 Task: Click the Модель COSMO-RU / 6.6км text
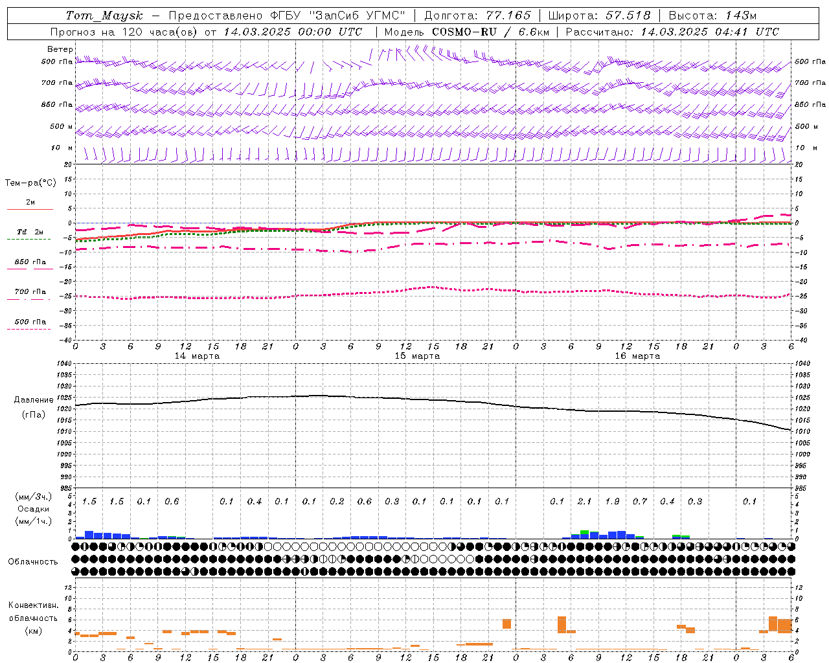[467, 32]
